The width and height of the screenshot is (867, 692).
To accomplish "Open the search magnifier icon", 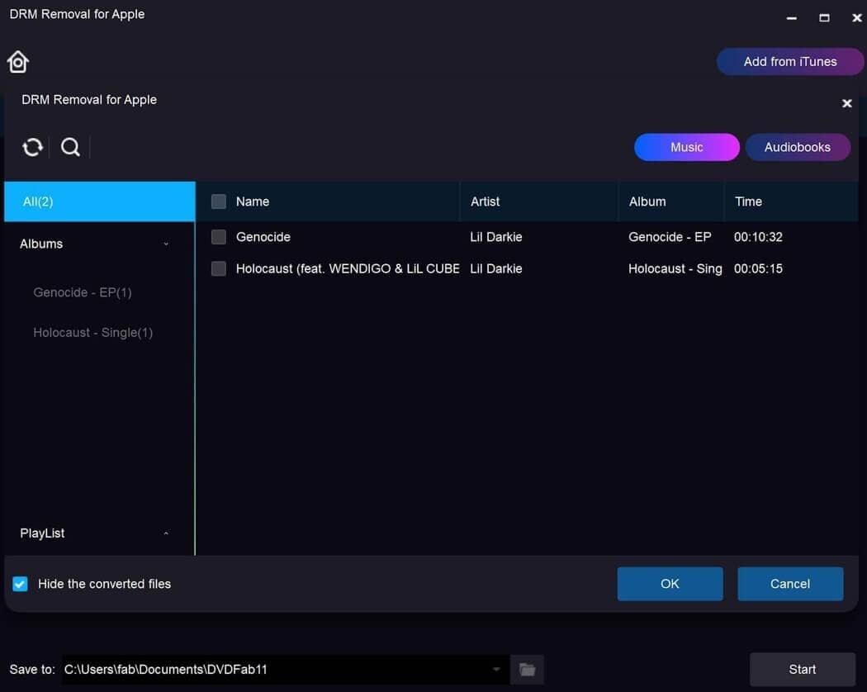I will point(70,147).
